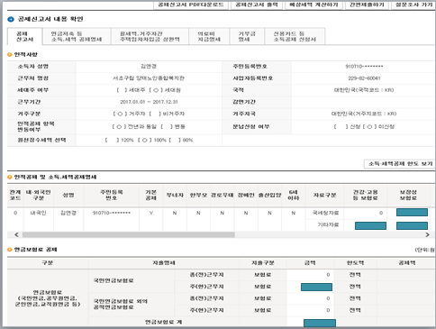
Task: Click the 한도액 column header
Action: (355, 263)
